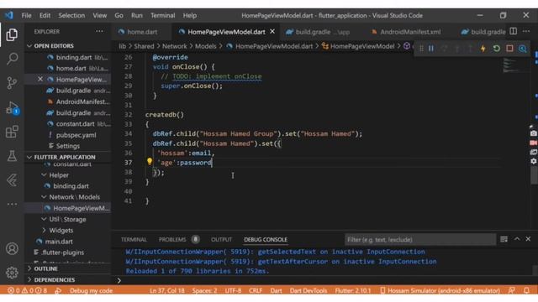
Task: Select Hossam Simulator device in status bar
Action: 440,290
